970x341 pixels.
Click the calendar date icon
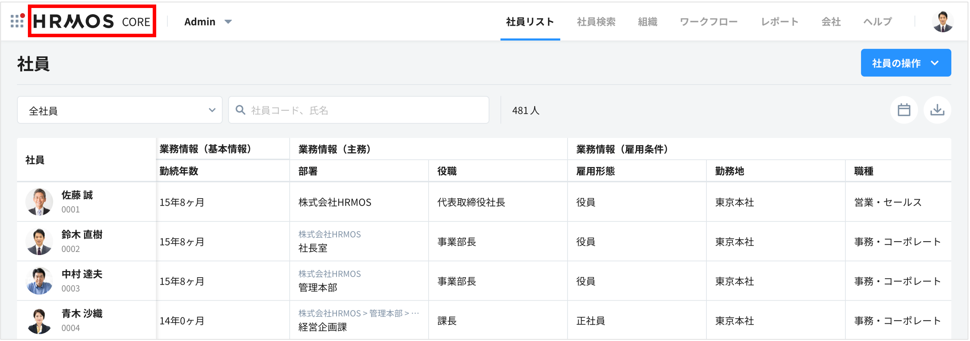click(904, 110)
